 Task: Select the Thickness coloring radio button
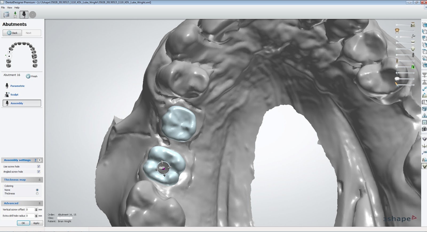(37, 194)
